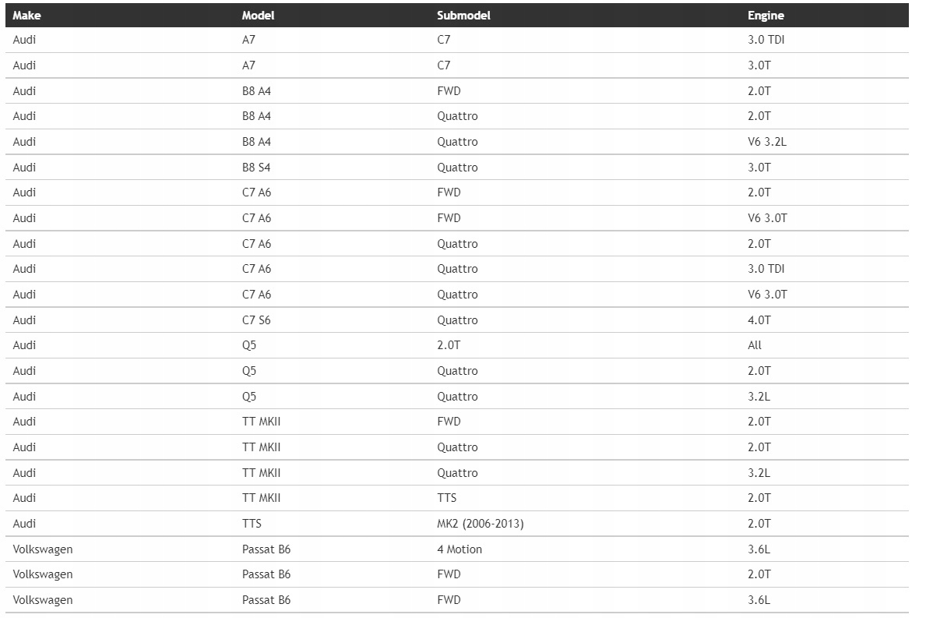Click the V6 3.2L engine cell
The image size is (926, 618).
point(767,142)
